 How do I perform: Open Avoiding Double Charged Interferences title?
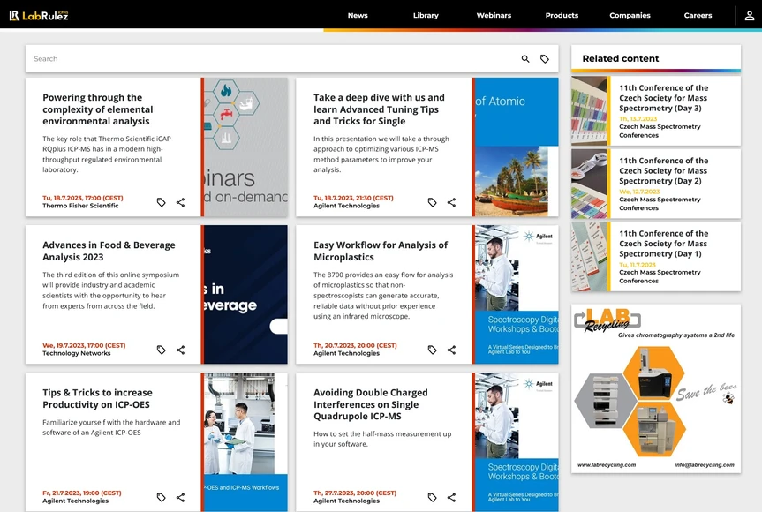(x=371, y=404)
